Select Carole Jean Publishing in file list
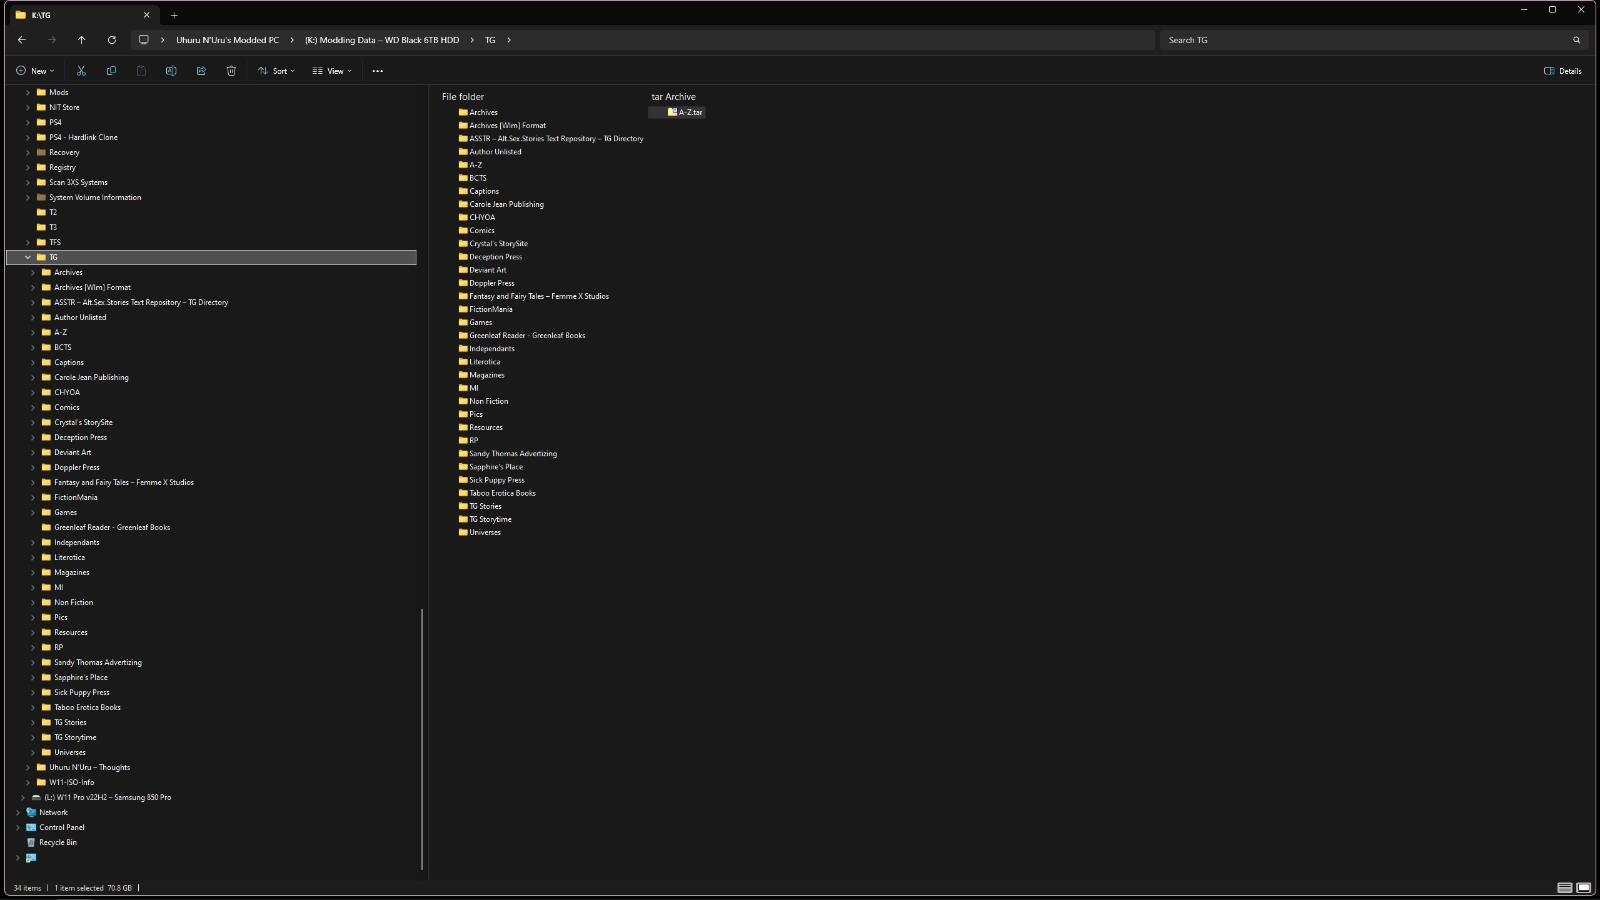Screen dimensions: 1600x900 click(x=506, y=204)
